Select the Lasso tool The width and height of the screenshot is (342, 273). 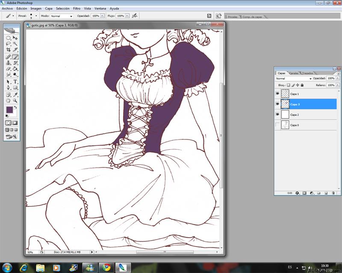(x=8, y=44)
